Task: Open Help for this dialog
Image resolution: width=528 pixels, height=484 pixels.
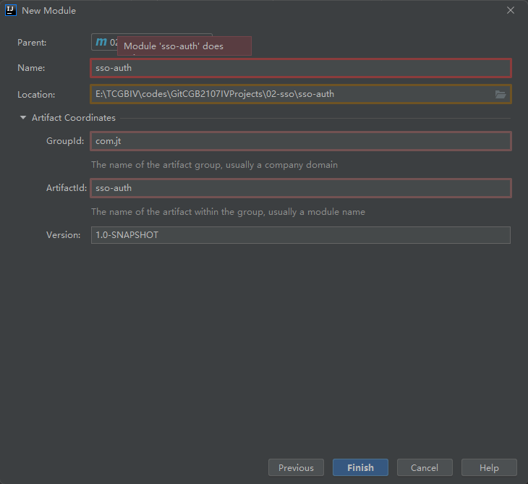Action: tap(489, 467)
